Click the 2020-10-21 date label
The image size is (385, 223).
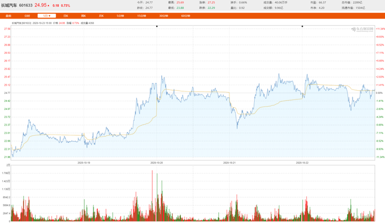pos(229,163)
